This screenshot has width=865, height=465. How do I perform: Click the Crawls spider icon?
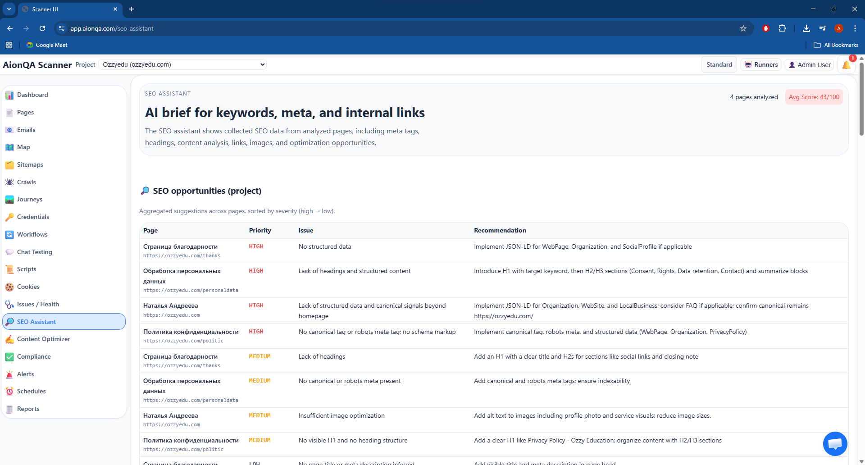coord(9,182)
